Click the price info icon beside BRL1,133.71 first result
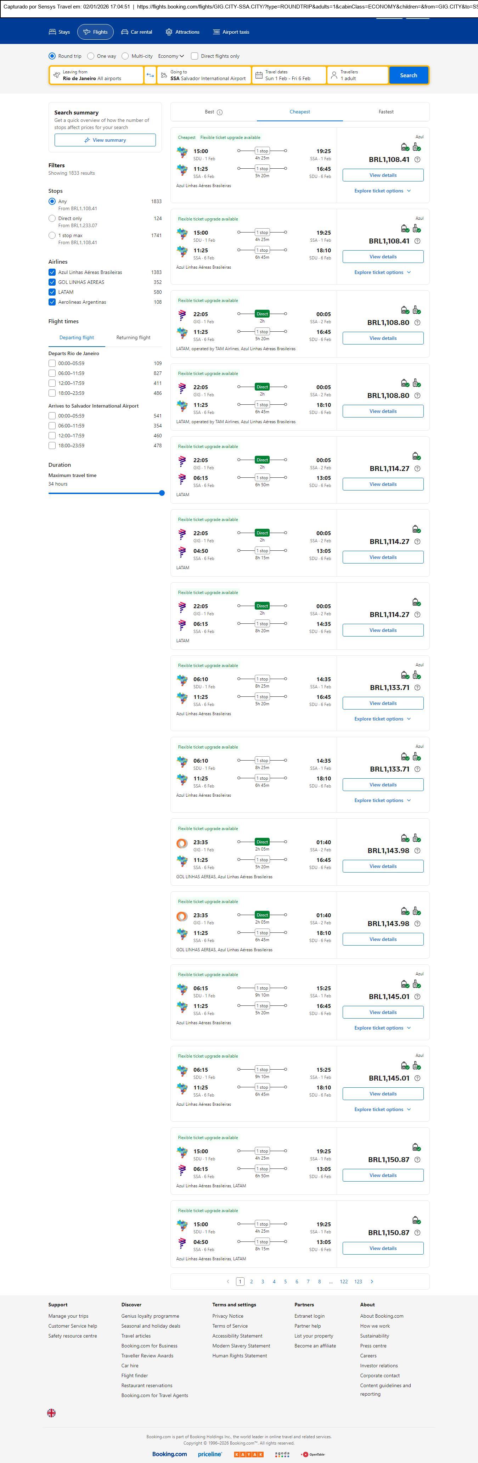The height and width of the screenshot is (1463, 478). click(x=417, y=688)
